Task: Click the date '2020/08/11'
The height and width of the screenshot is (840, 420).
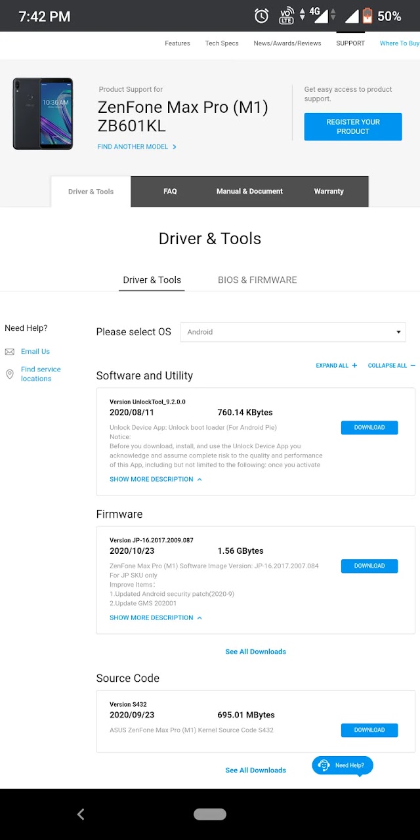Action: (132, 413)
